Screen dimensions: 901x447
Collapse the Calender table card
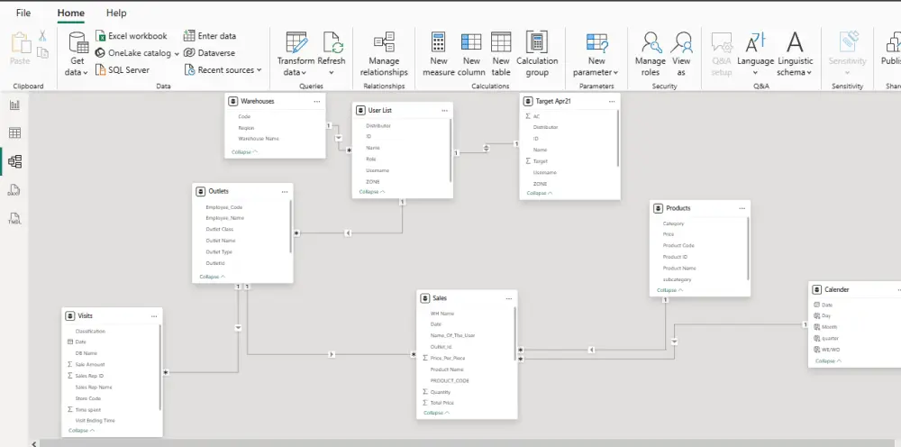point(828,360)
